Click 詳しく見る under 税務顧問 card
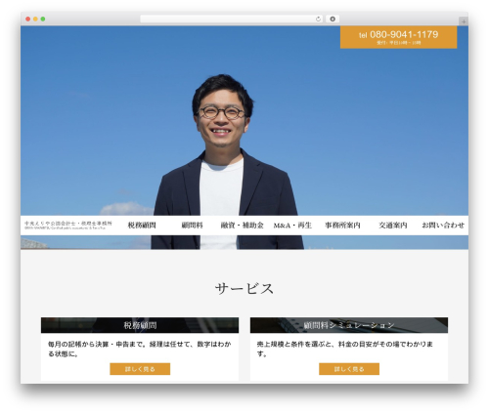This screenshot has width=489, height=413. (x=140, y=369)
